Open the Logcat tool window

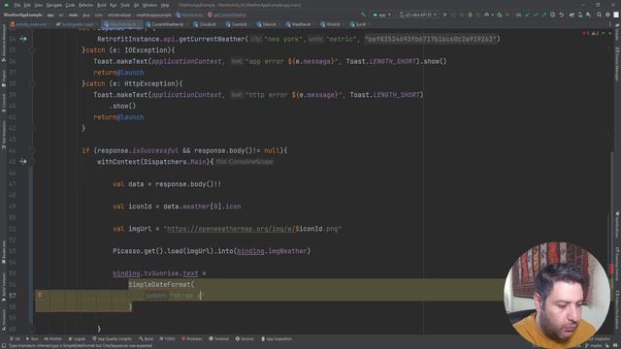click(77, 338)
